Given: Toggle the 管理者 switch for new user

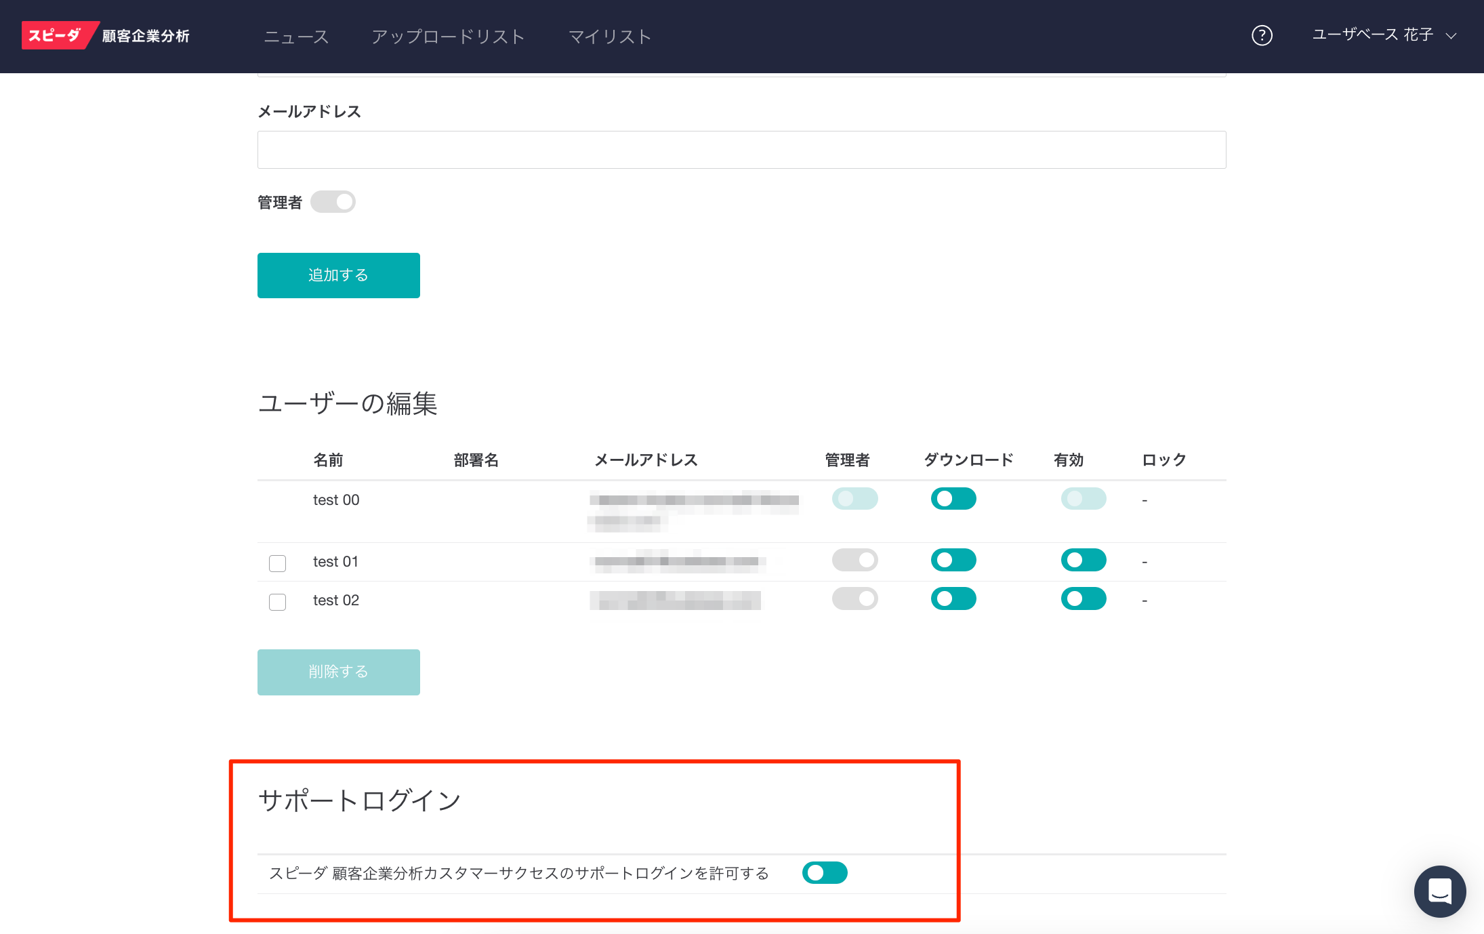Looking at the screenshot, I should 333,202.
